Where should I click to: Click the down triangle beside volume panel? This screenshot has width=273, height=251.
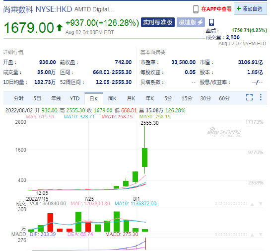pos(261,204)
